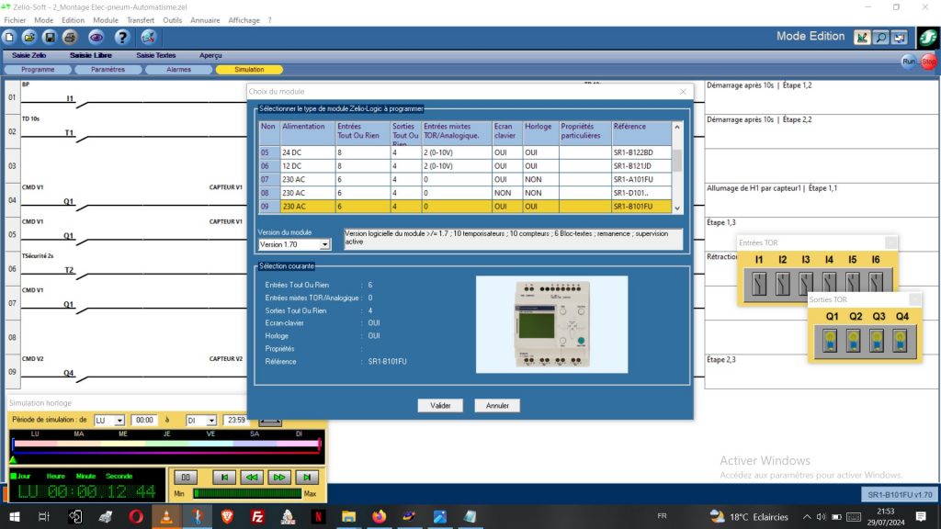The image size is (941, 529).
Task: Click the transfer/compare module toolbar icon
Action: tap(148, 37)
